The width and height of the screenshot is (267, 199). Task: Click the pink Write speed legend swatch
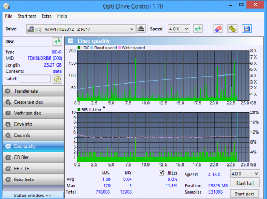(x=120, y=48)
